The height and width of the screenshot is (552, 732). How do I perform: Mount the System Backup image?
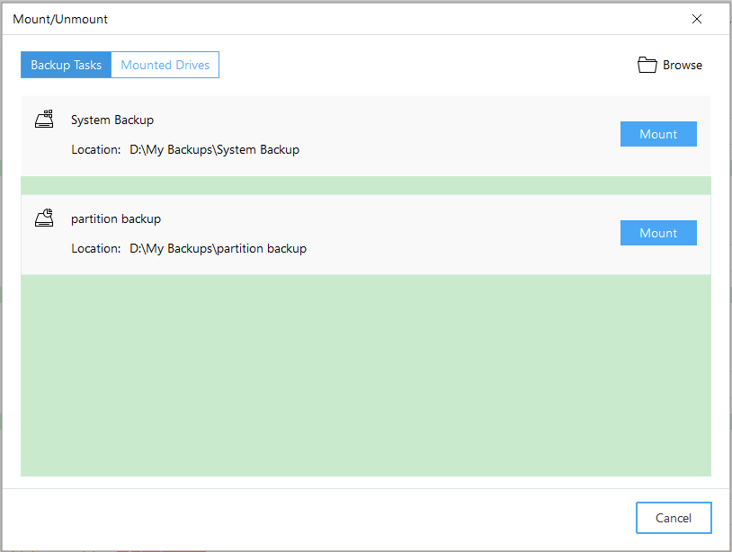coord(658,134)
